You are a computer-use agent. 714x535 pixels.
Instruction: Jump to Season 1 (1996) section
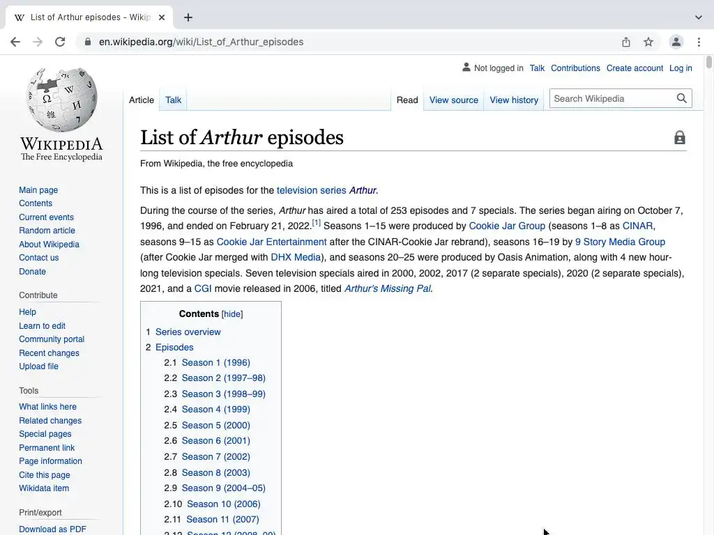pyautogui.click(x=216, y=362)
